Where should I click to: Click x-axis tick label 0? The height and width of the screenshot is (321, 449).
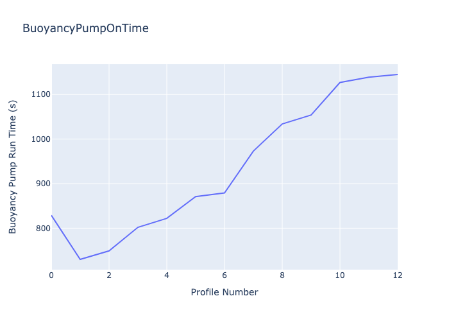(51, 275)
